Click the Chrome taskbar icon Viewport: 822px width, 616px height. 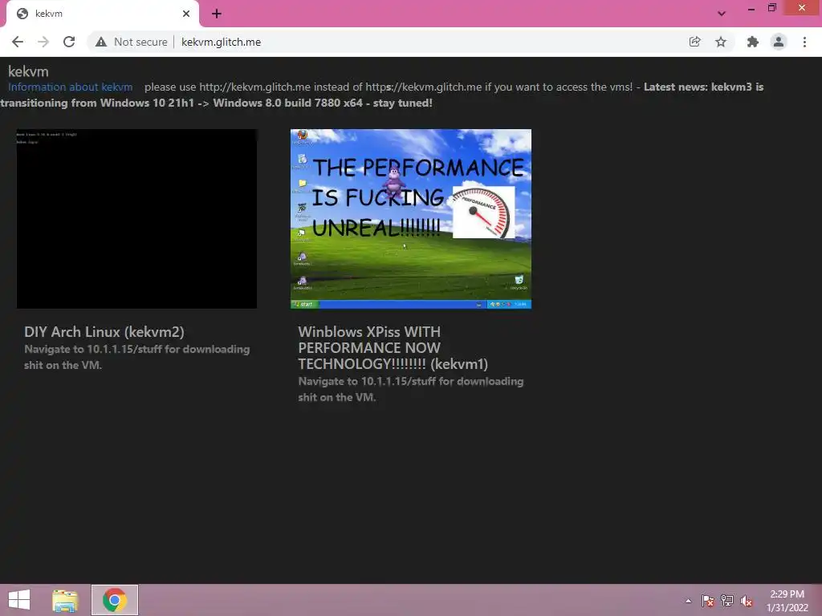[115, 600]
